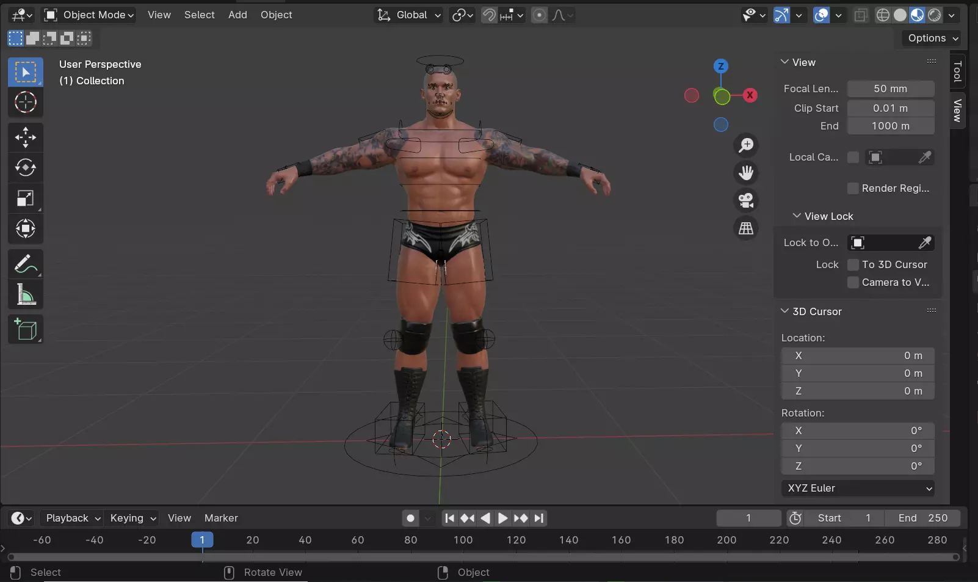
Task: Open the Options dropdown
Action: (931, 38)
